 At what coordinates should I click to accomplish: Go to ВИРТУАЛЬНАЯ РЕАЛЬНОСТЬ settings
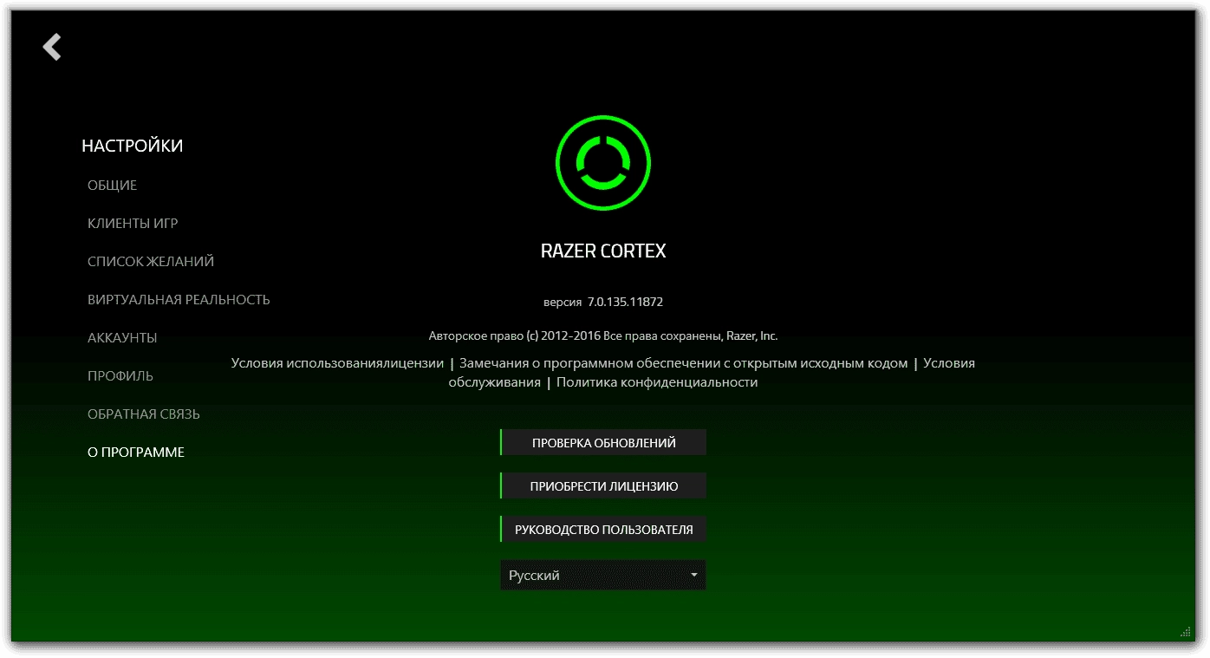point(179,300)
